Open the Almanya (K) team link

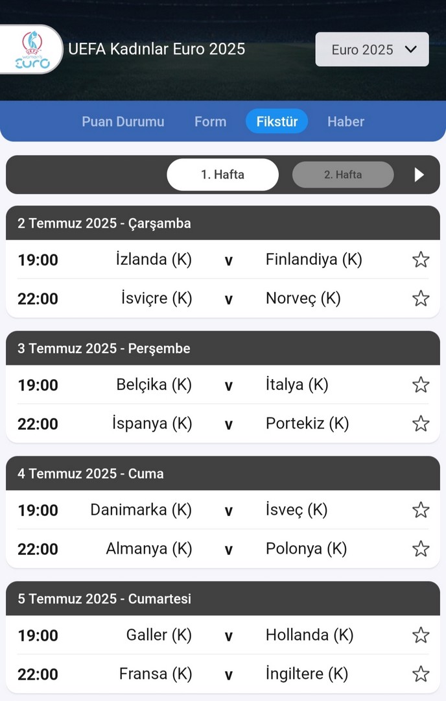click(148, 549)
